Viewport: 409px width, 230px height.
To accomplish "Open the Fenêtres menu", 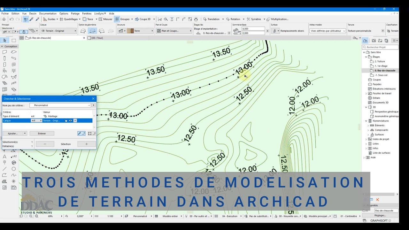I will point(87,13).
